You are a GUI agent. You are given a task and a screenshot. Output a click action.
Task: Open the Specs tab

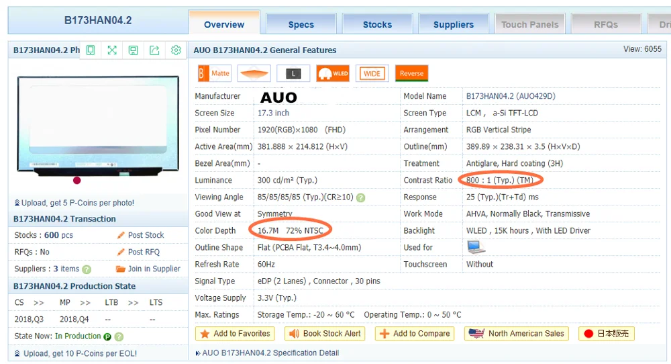(x=301, y=24)
